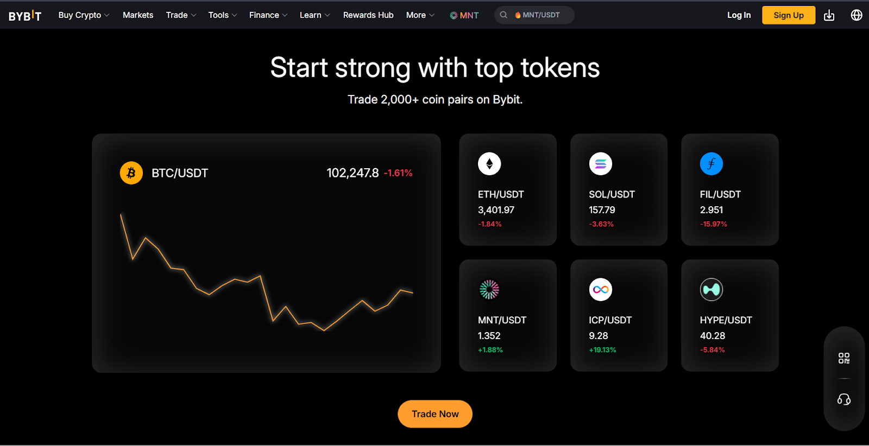Click the customer support headset icon
This screenshot has width=869, height=446.
pos(843,400)
